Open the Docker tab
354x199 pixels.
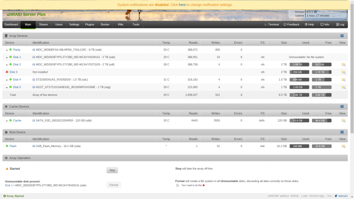click(x=105, y=24)
